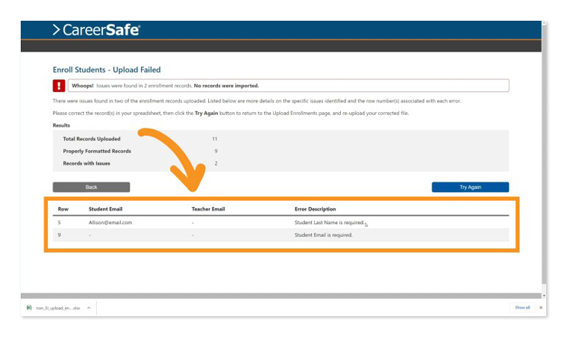The height and width of the screenshot is (337, 567).
Task: Click the properly formatted value 9
Action: click(216, 151)
